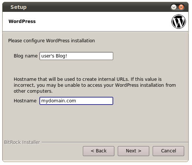The height and width of the screenshot is (165, 192).
Task: Focus the Hostname text field containing mydomain.com
Action: pos(76,101)
